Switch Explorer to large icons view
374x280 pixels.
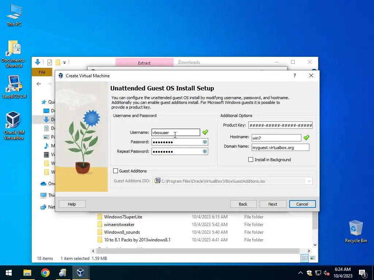pyautogui.click(x=313, y=258)
